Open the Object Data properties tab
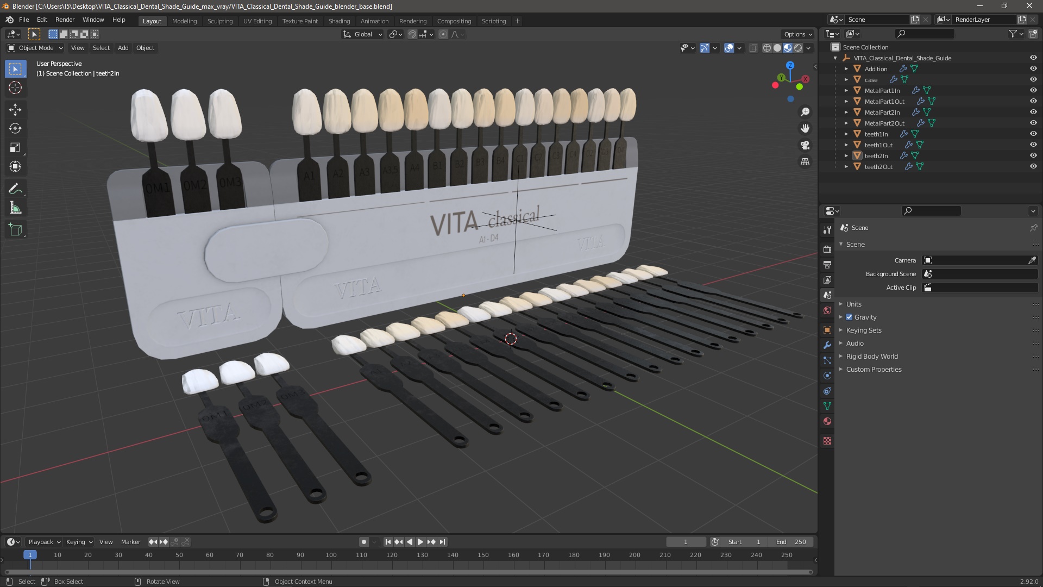 click(827, 406)
